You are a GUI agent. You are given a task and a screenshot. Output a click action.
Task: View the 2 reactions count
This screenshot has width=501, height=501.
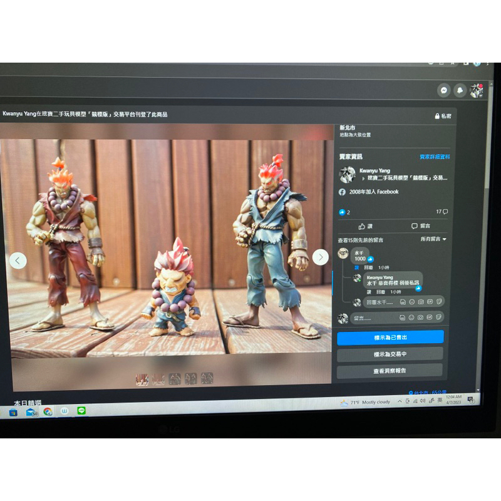pos(344,212)
